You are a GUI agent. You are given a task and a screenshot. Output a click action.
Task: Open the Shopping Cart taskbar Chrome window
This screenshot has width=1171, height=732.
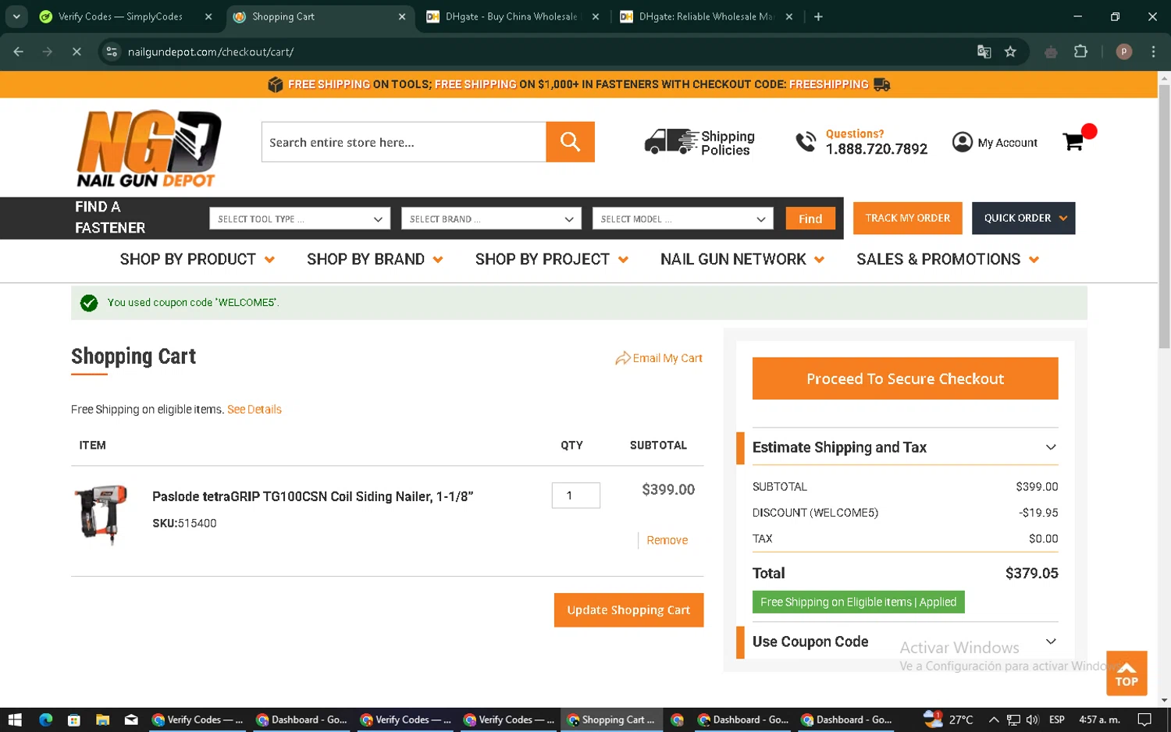[612, 720]
